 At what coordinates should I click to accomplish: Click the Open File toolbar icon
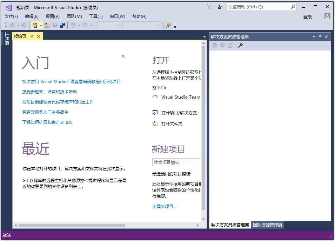pos(47,25)
